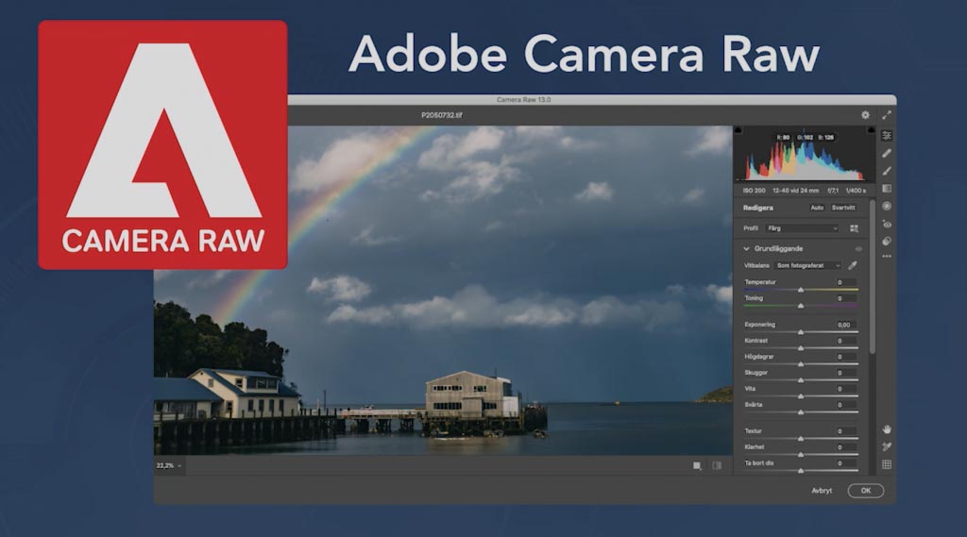The width and height of the screenshot is (967, 537).
Task: Open the 22,2% zoom level dropdown
Action: (168, 465)
